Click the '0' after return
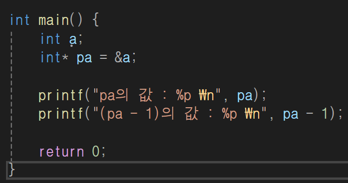The image size is (348, 183). 96,152
